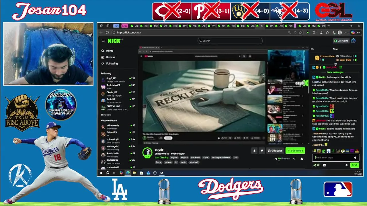Image resolution: width=367 pixels, height=206 pixels.
Task: Collapse the chat panel arrow icon
Action: tap(312, 49)
